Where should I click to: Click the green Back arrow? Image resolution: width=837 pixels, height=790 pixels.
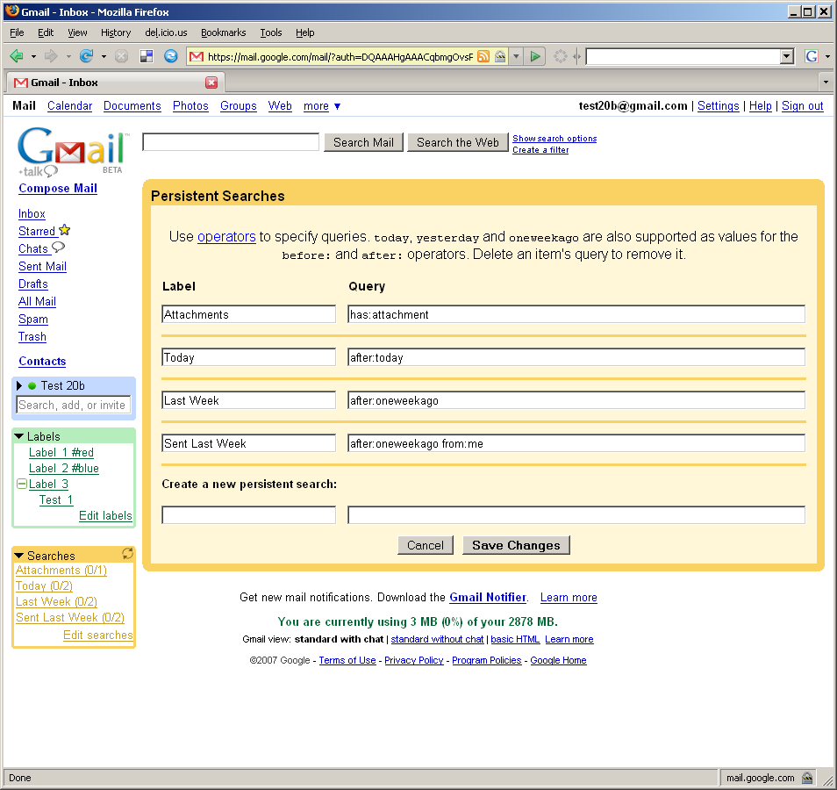(x=17, y=56)
